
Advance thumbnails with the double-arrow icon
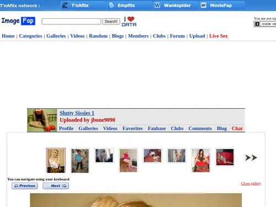pyautogui.click(x=251, y=158)
